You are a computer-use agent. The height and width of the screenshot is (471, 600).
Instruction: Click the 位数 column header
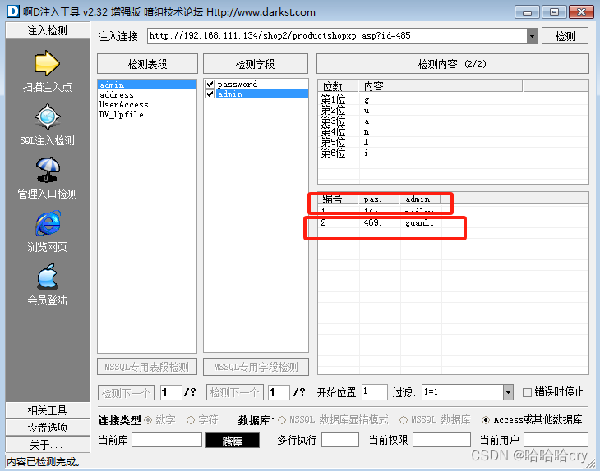[x=338, y=86]
